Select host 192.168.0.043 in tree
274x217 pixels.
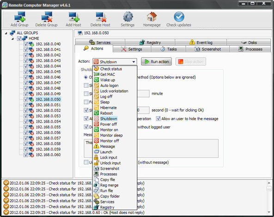pyautogui.click(x=48, y=60)
